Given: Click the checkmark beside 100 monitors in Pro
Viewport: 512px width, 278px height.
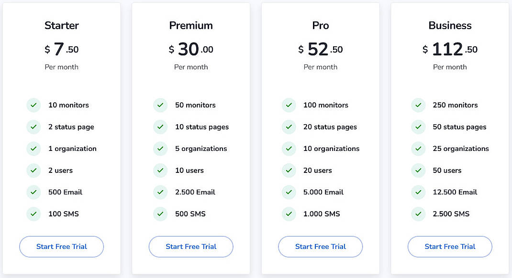Looking at the screenshot, I should point(289,105).
